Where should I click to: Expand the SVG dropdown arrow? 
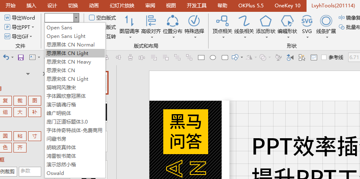click(x=307, y=37)
